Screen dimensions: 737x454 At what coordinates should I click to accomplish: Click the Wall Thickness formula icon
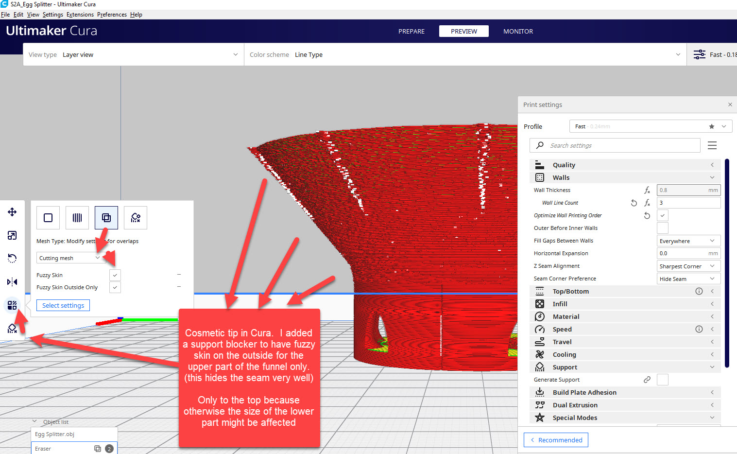647,190
